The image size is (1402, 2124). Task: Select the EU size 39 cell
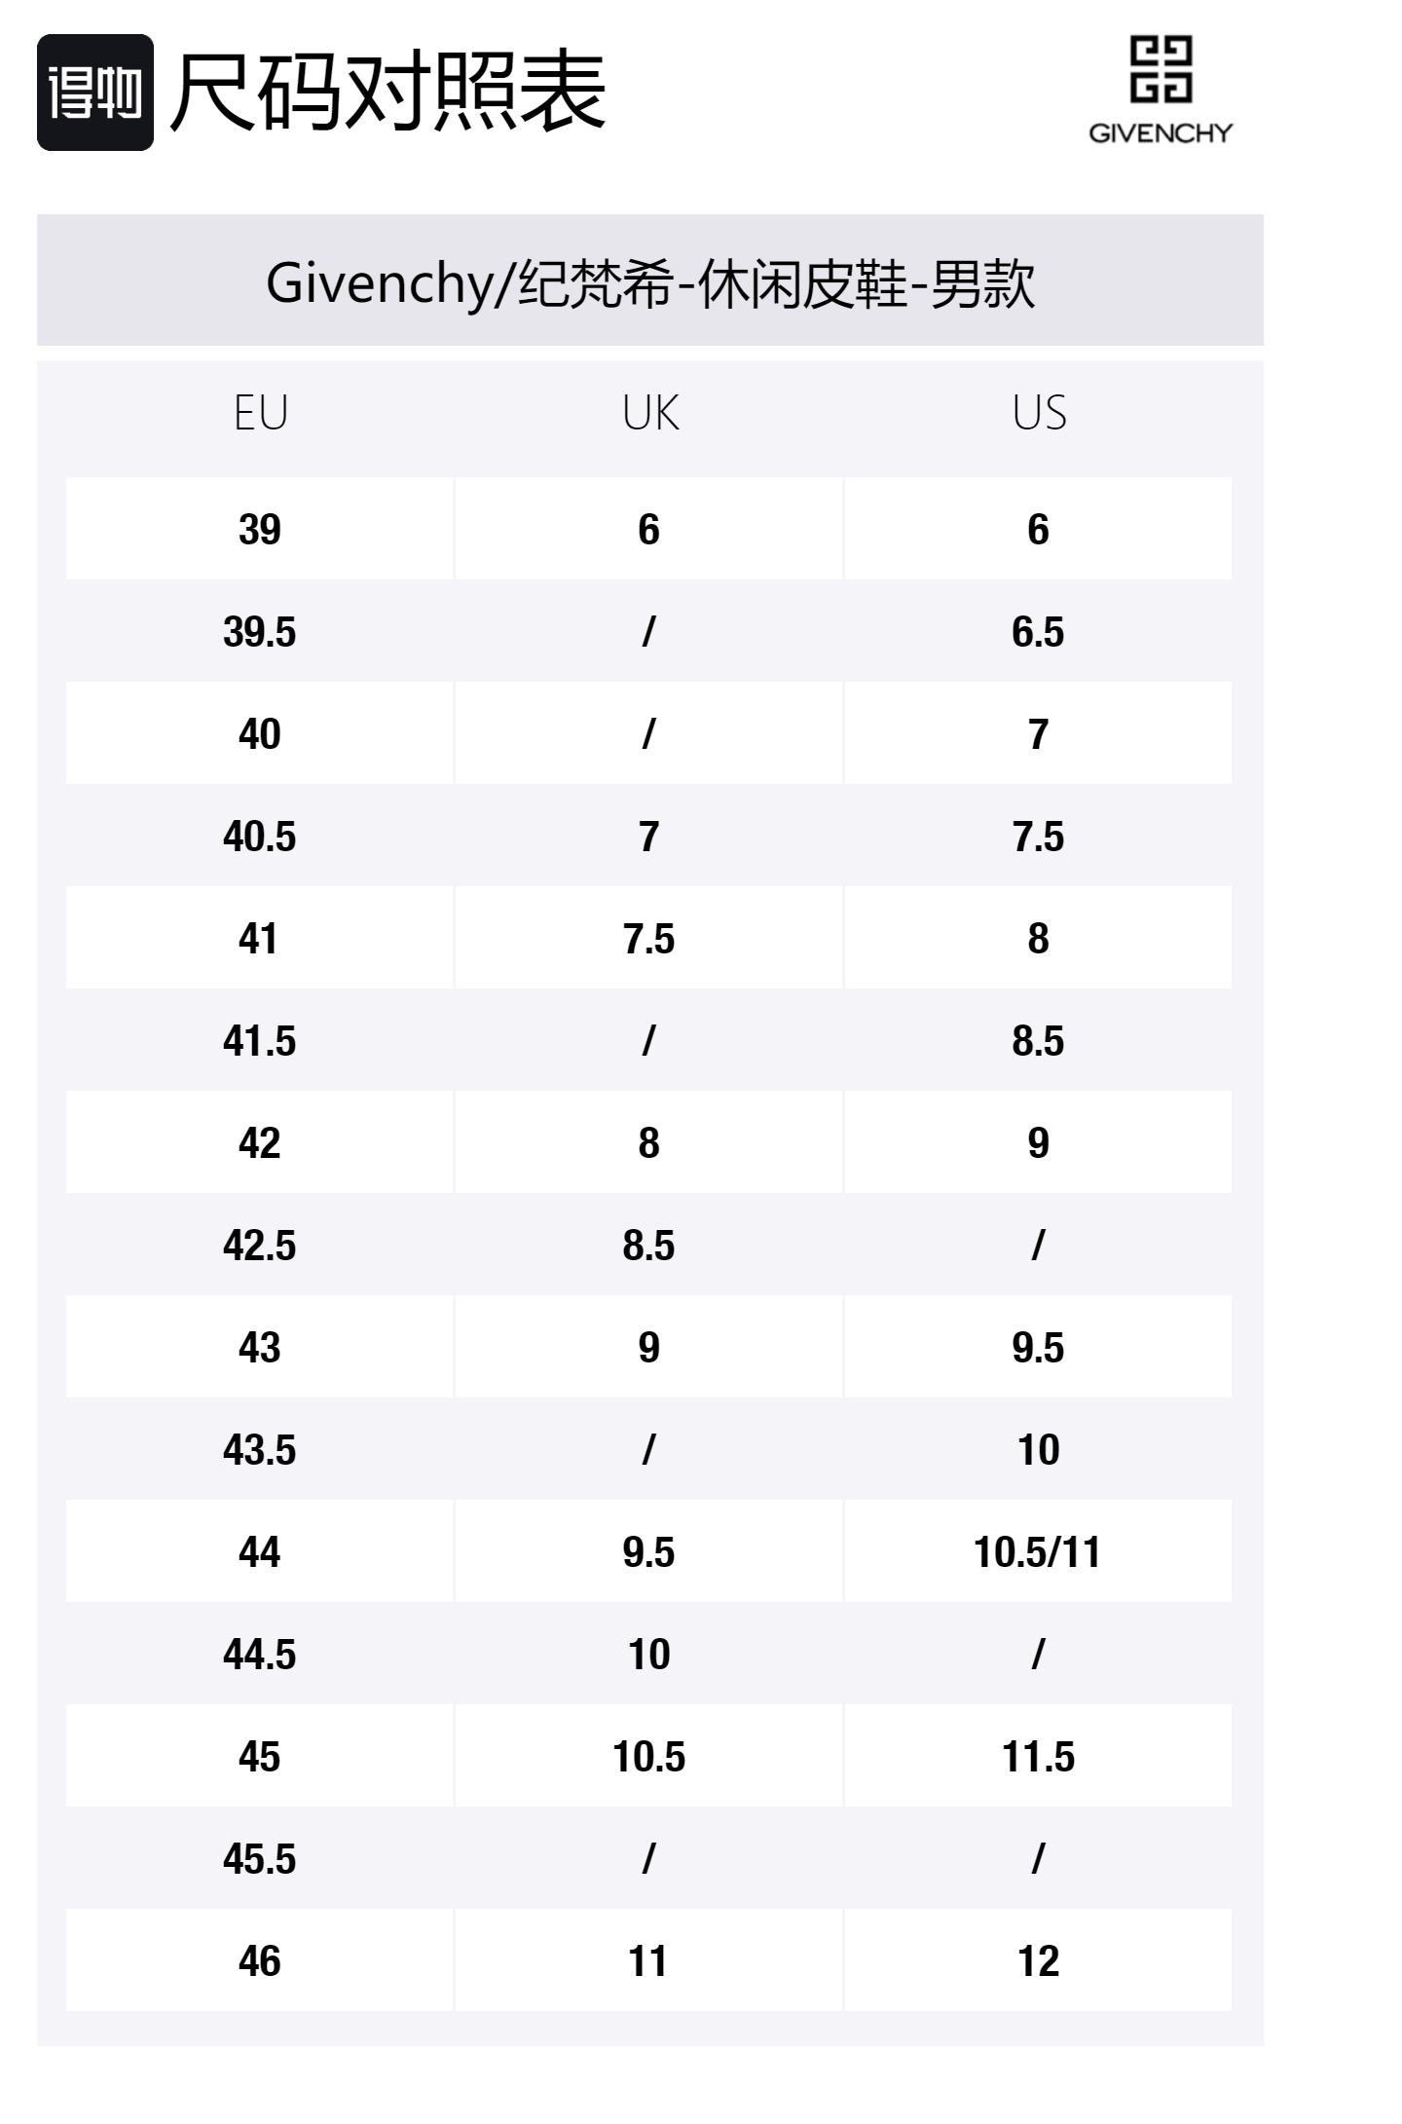tap(260, 530)
